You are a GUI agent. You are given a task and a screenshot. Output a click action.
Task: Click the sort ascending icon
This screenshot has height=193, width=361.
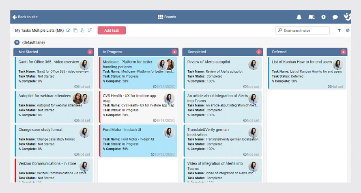coord(82,30)
